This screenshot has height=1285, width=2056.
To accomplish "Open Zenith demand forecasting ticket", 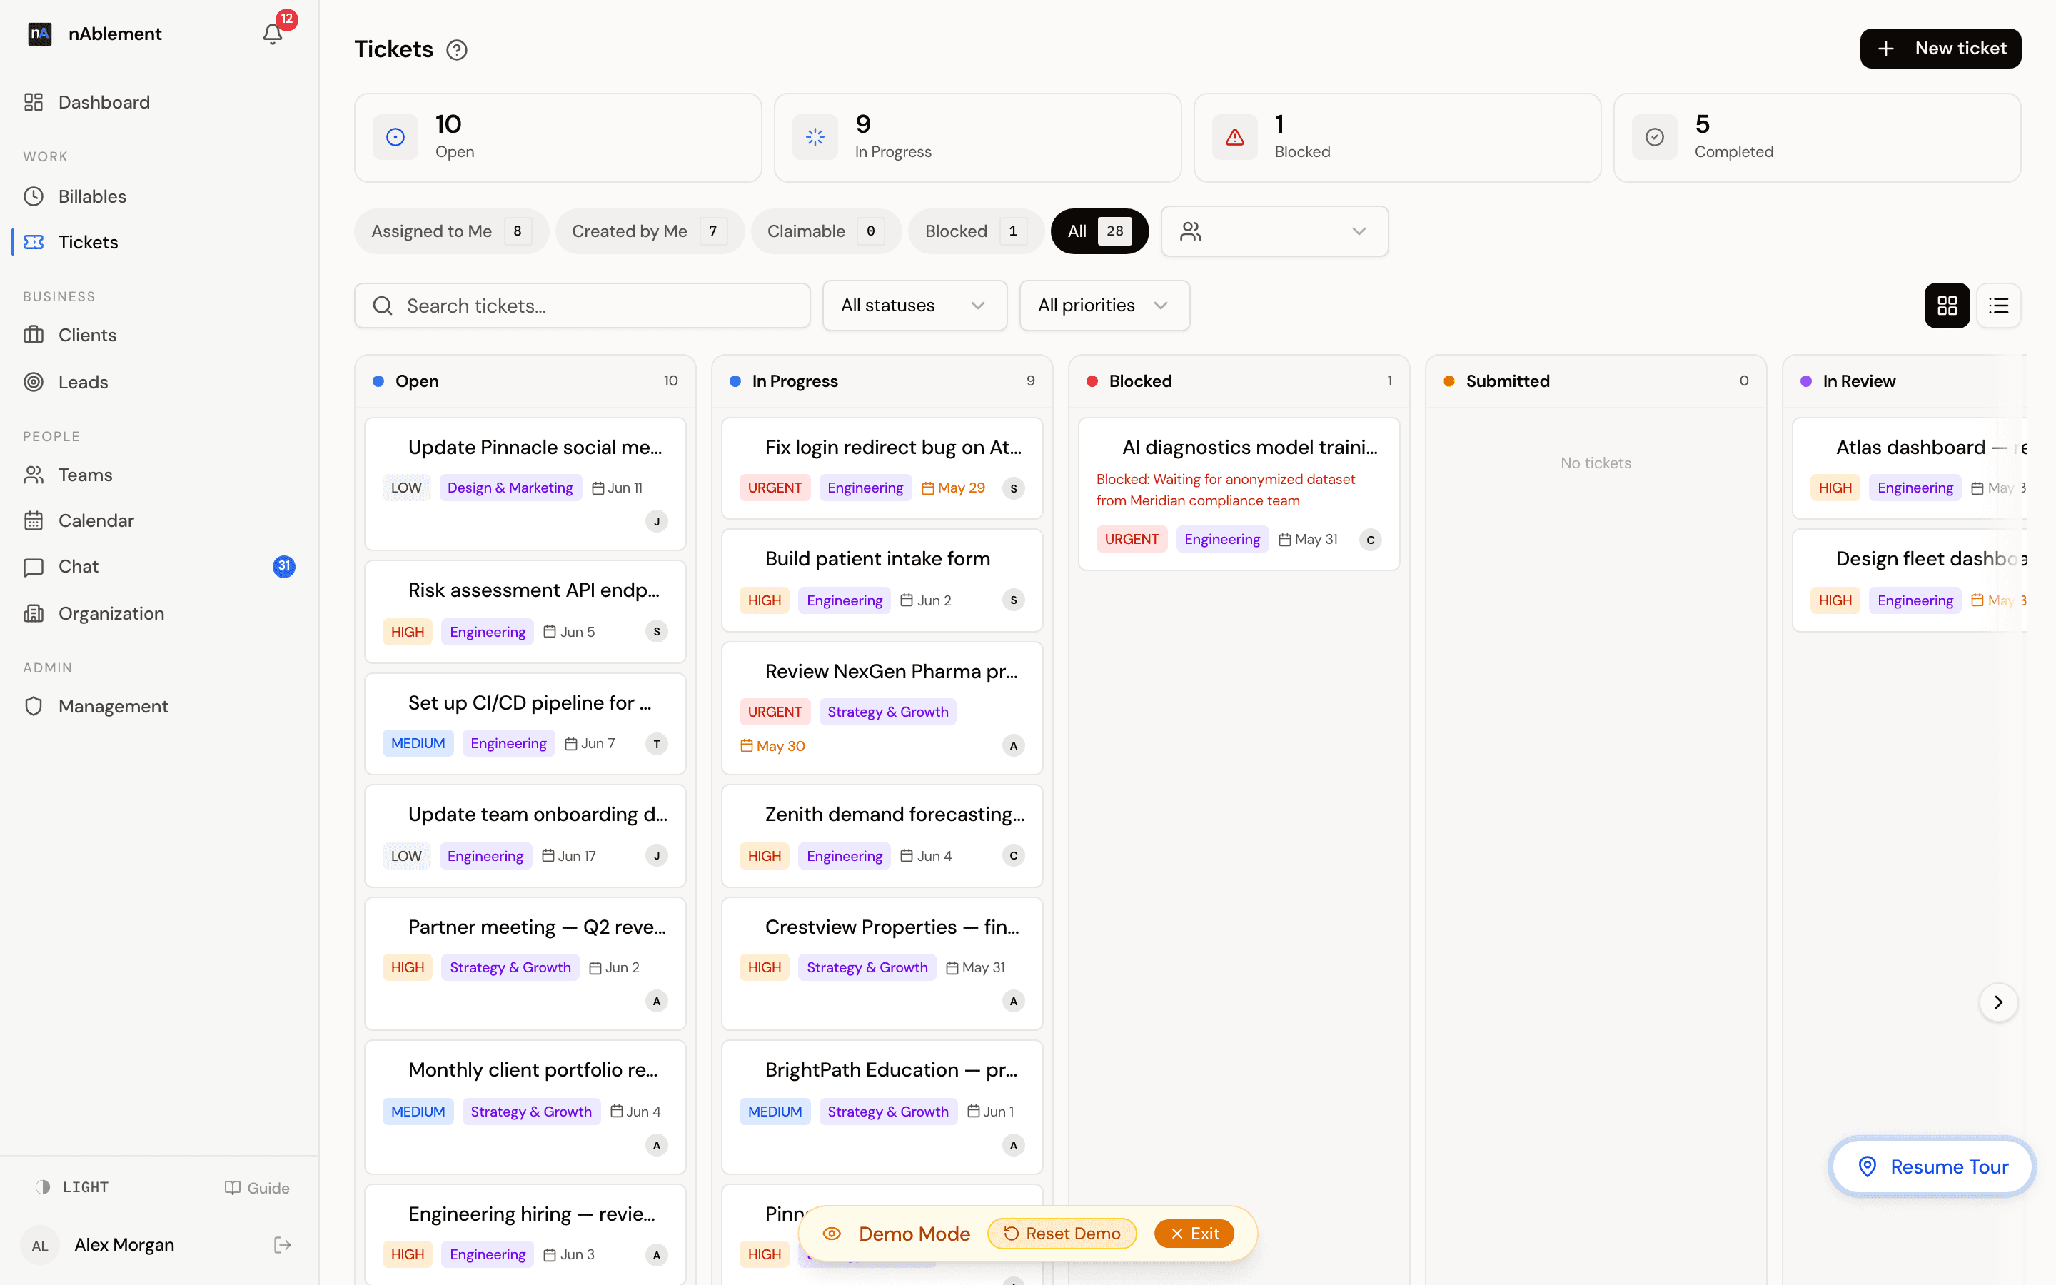I will click(x=882, y=835).
